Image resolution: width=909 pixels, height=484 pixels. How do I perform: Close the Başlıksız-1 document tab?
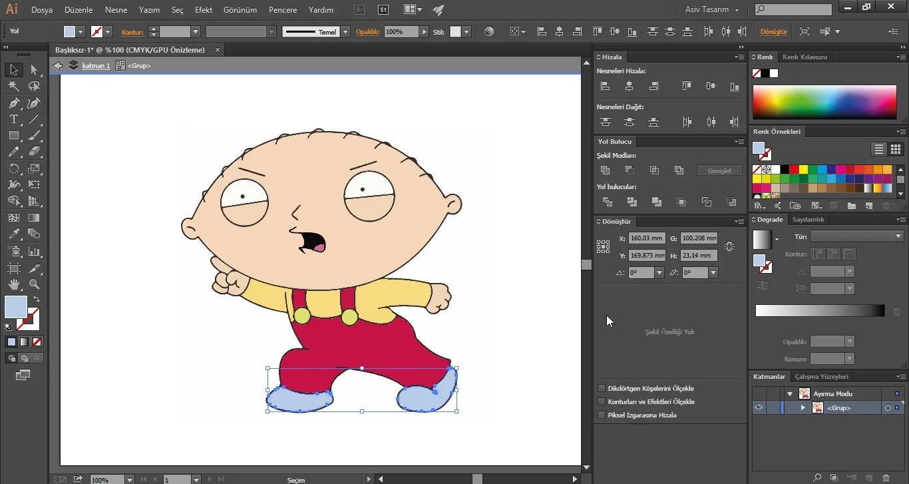coord(218,50)
